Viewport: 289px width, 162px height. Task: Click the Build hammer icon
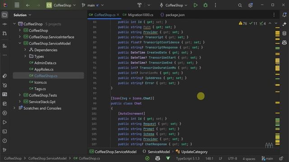click(140, 5)
